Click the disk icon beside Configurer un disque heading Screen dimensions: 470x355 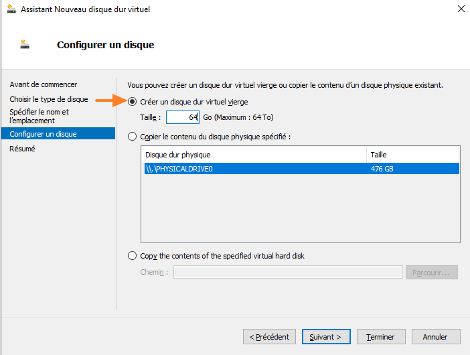(25, 45)
